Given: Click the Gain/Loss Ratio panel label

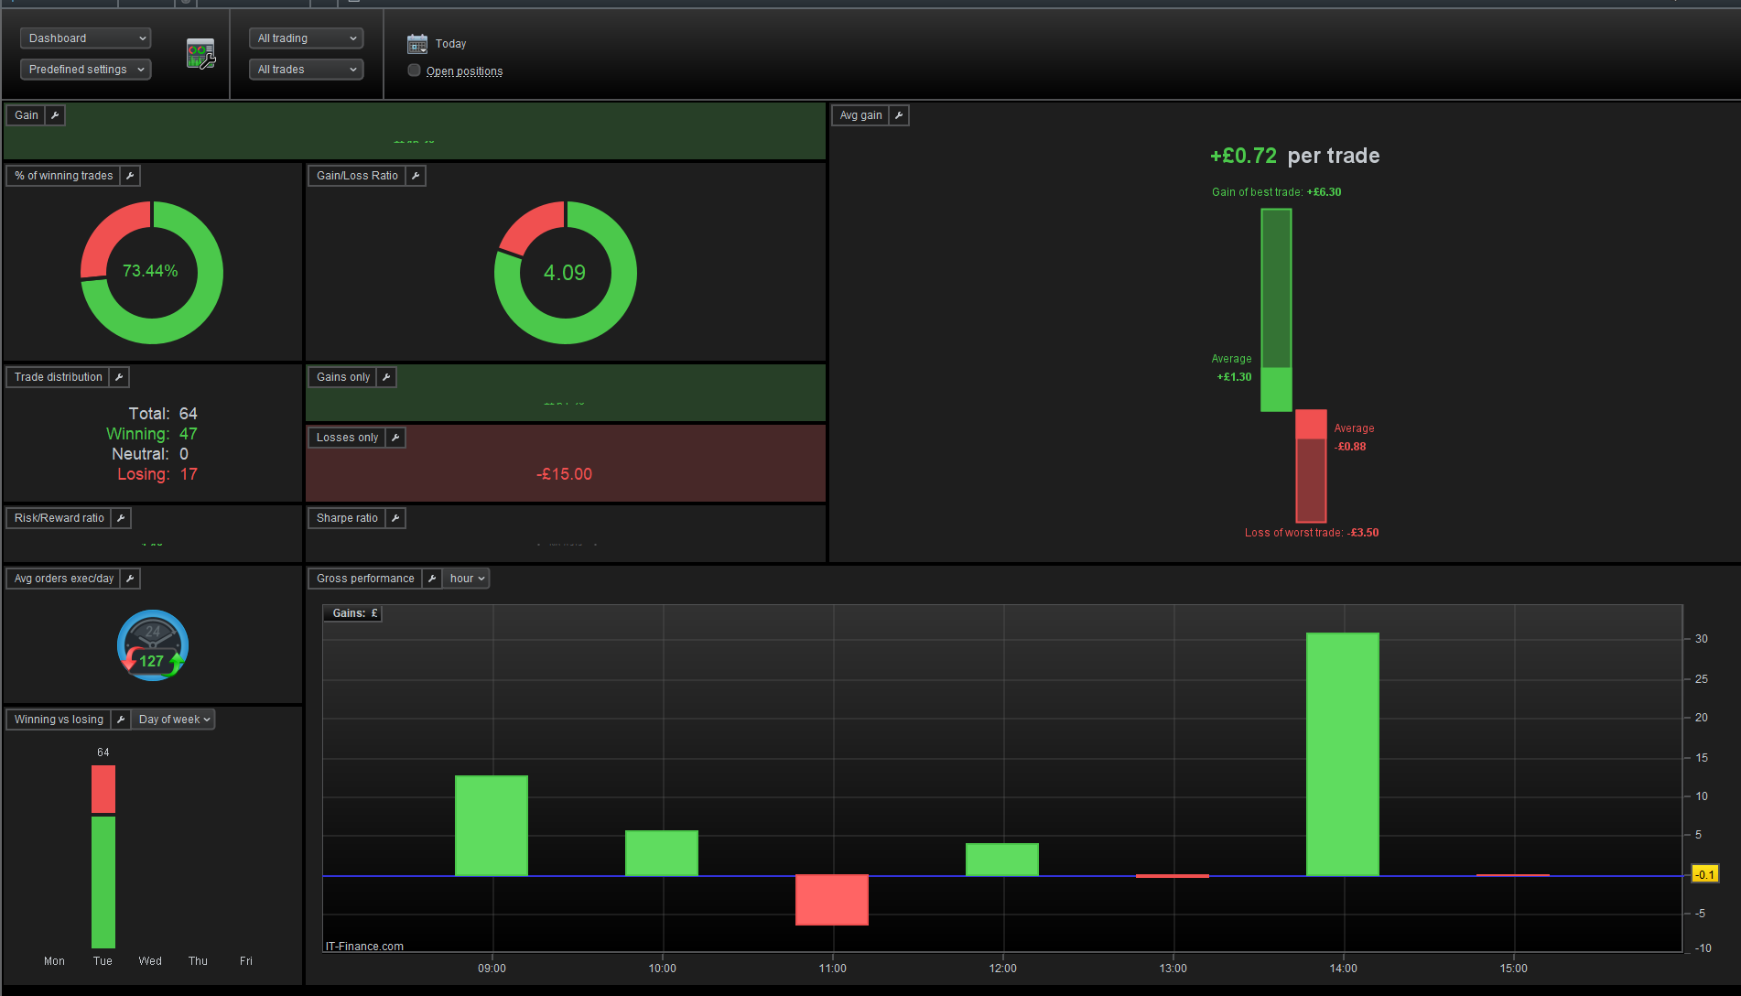Looking at the screenshot, I should (357, 176).
